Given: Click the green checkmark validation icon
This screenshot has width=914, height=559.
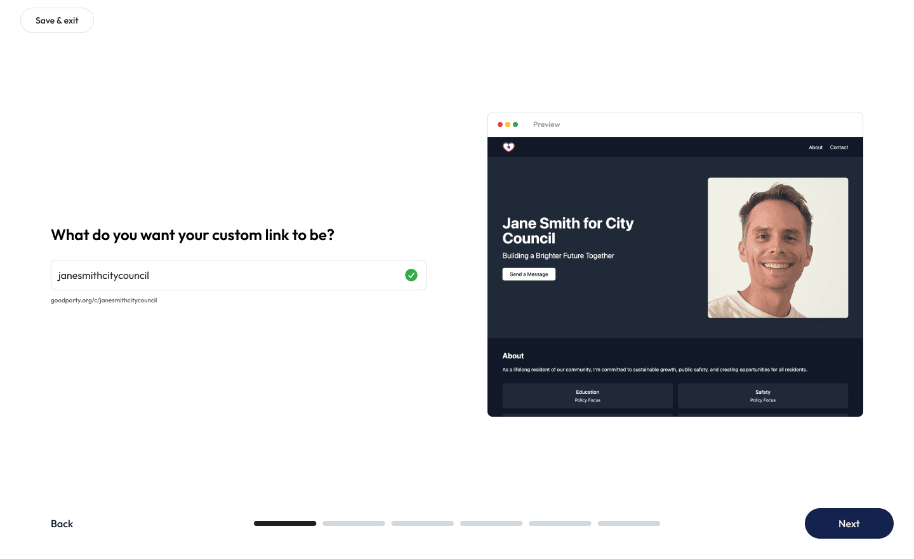Looking at the screenshot, I should (x=411, y=275).
